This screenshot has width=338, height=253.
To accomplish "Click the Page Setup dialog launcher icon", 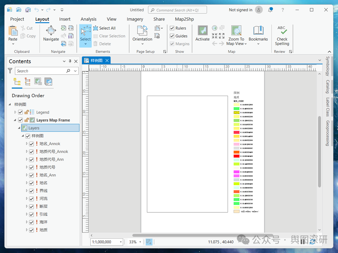I will pos(165,52).
